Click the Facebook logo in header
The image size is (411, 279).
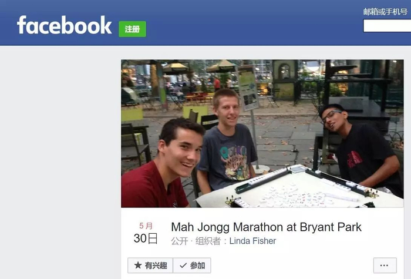(x=64, y=25)
